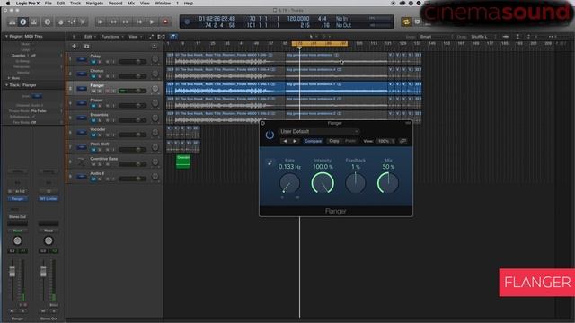This screenshot has width=575, height=323.
Task: Click the Lmt Limiter insert on Stereo Out strip
Action: [49, 199]
